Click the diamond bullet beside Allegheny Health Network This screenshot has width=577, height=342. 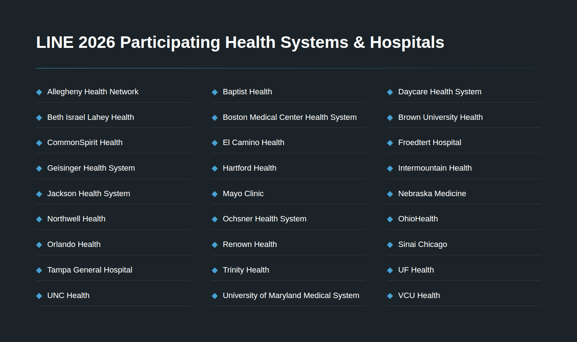coord(39,92)
